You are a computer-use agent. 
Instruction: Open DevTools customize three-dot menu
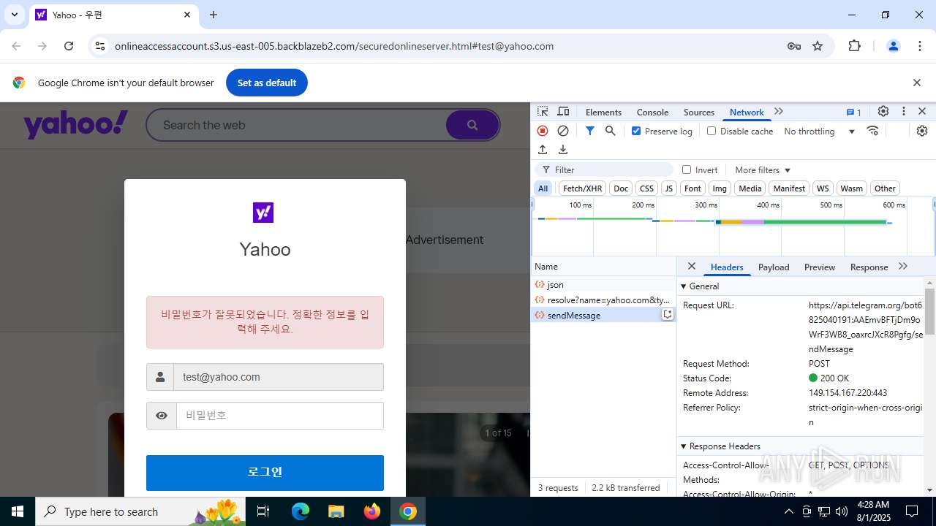(904, 112)
